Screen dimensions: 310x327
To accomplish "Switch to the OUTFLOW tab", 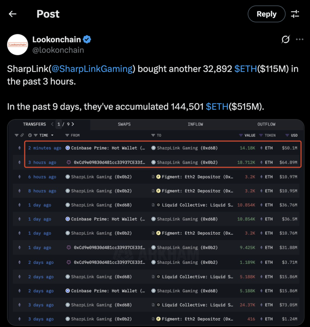I will click(x=266, y=124).
